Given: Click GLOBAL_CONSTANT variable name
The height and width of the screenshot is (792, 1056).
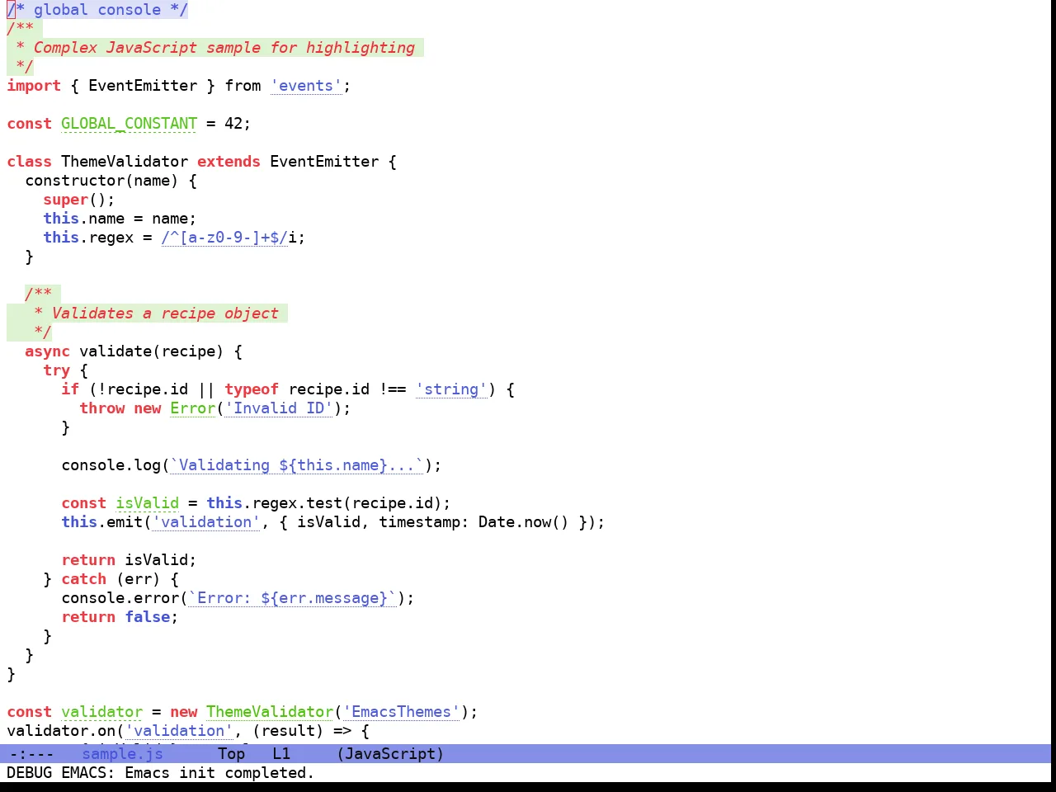Looking at the screenshot, I should (x=129, y=124).
